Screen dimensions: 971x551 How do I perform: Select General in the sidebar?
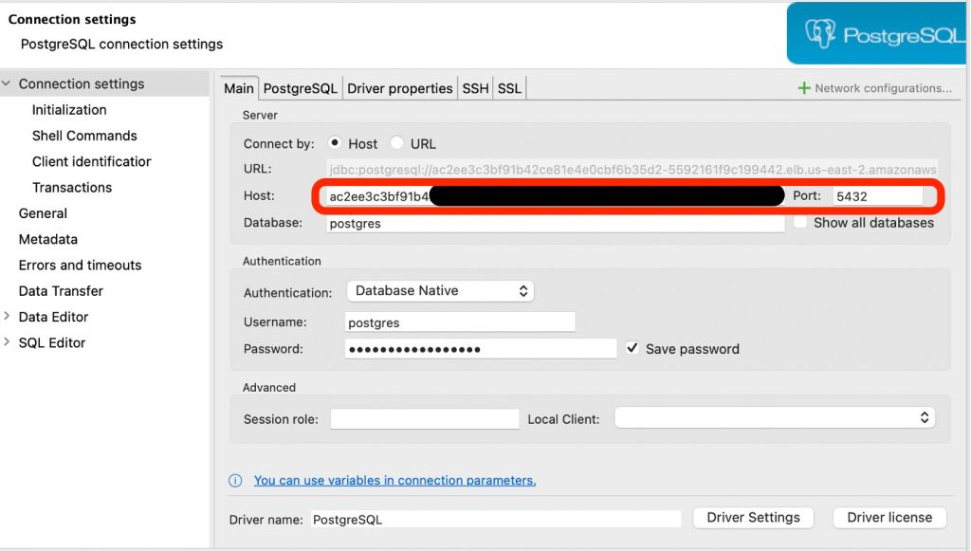pyautogui.click(x=43, y=213)
